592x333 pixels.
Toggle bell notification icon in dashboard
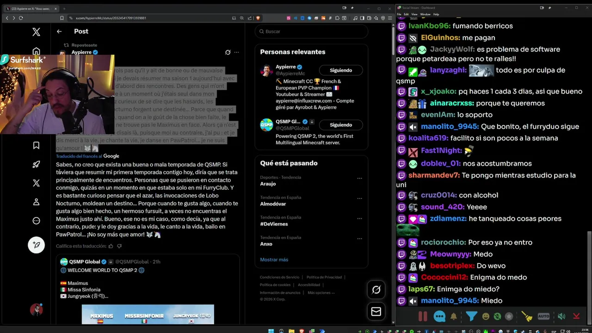(x=454, y=317)
